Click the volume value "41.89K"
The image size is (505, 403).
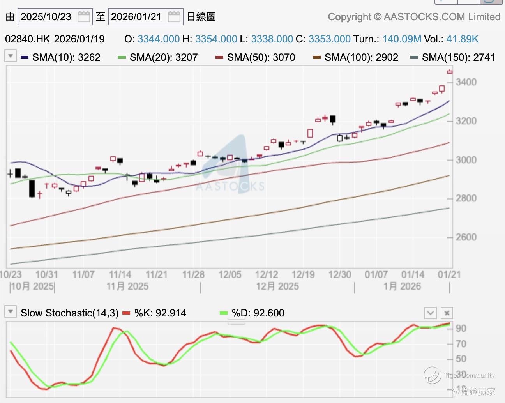point(462,39)
